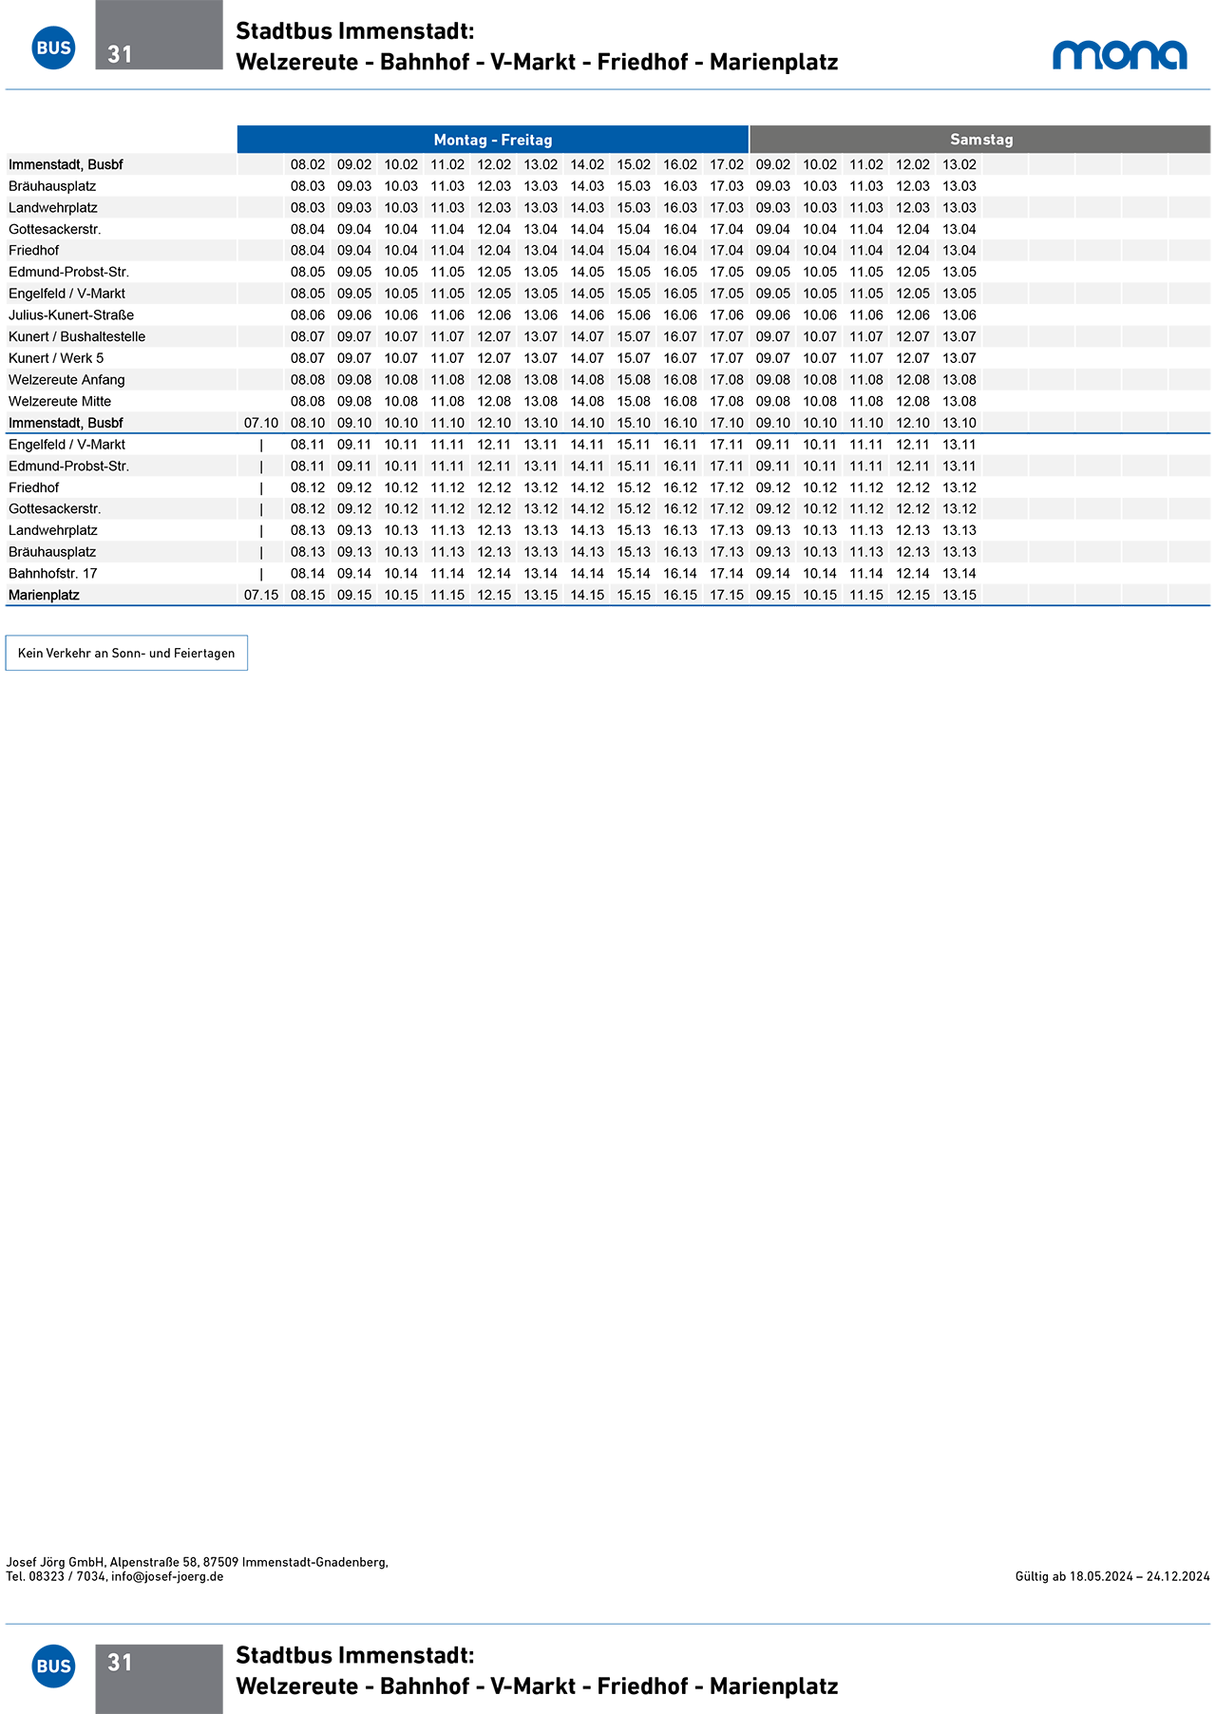Select line number 31 box in the footer
The height and width of the screenshot is (1714, 1216).
[x=159, y=1679]
